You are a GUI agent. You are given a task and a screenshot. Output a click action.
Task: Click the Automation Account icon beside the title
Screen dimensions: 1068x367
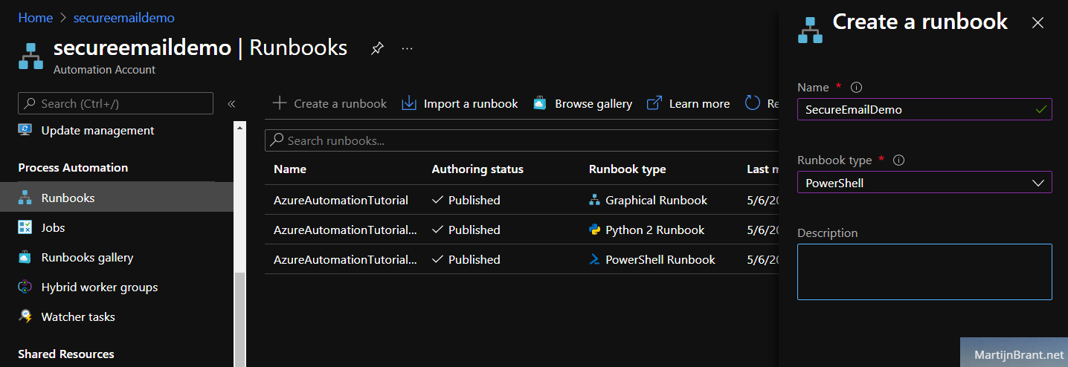tap(30, 56)
